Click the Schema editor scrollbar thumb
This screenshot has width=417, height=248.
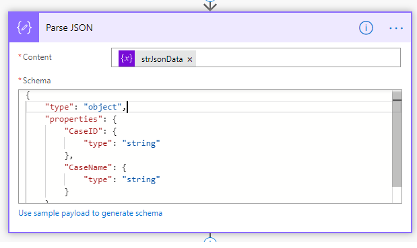(397, 139)
